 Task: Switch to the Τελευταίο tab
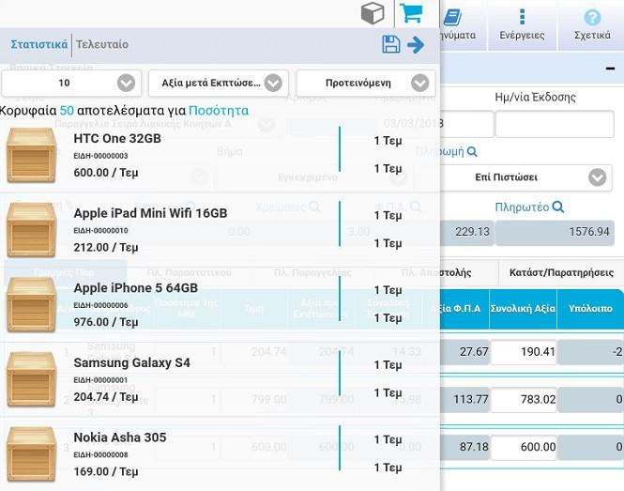(102, 44)
